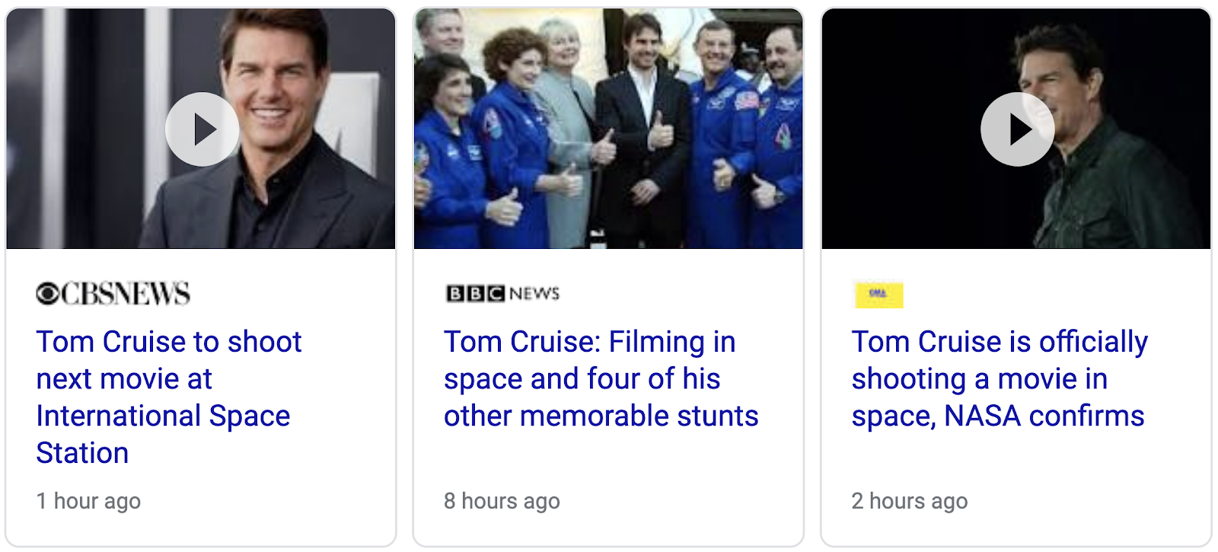Click the "1 hour ago" timestamp
This screenshot has height=552, width=1218.
[88, 501]
